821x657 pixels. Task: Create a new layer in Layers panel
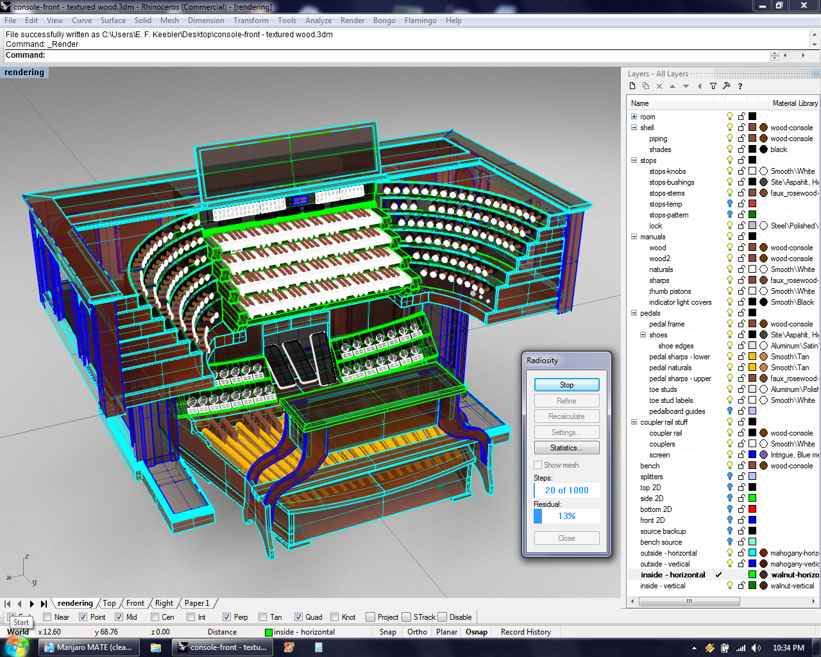pos(632,86)
